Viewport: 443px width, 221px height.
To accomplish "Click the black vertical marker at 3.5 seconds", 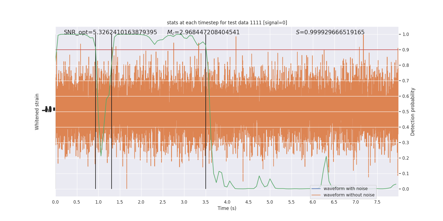I will (206, 112).
